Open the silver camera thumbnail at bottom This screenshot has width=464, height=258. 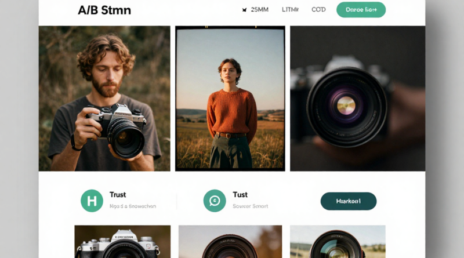point(122,242)
